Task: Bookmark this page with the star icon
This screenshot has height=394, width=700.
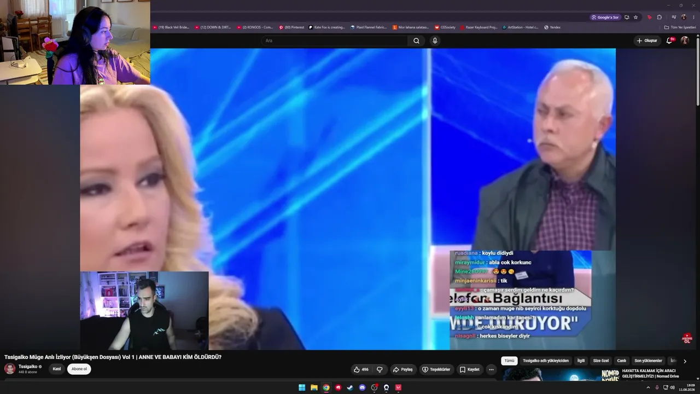Action: pyautogui.click(x=635, y=17)
